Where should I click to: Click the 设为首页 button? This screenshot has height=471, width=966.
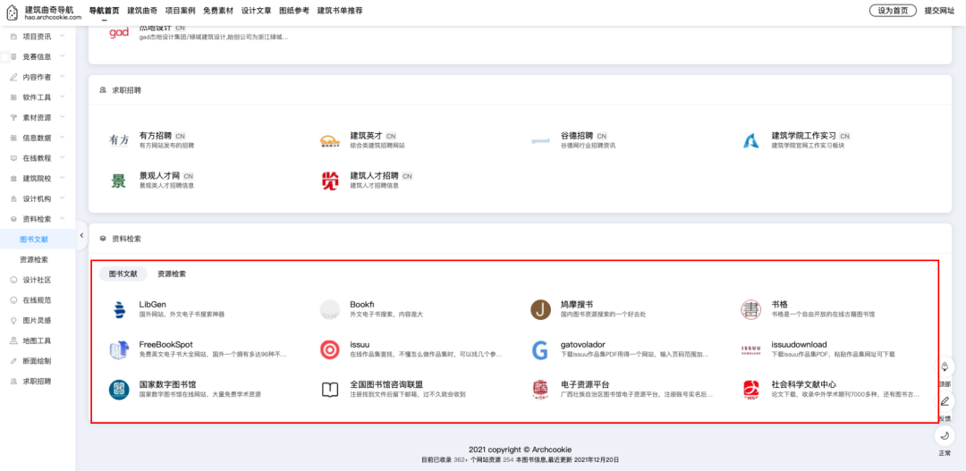[892, 11]
